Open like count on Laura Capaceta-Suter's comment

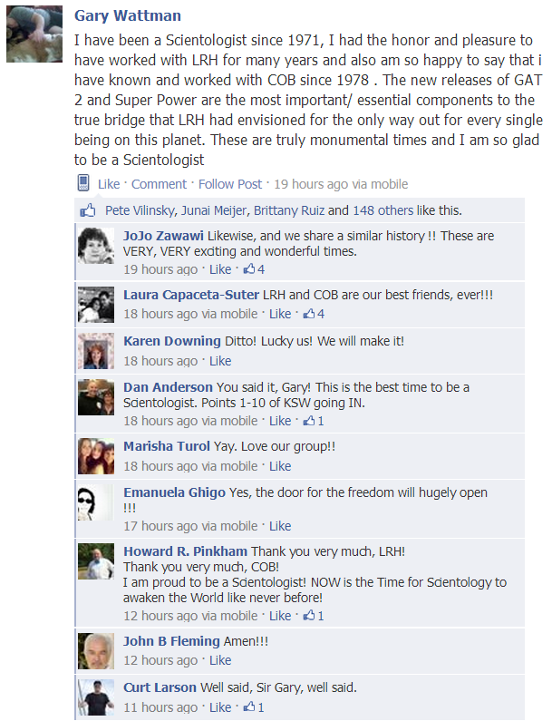[x=314, y=314]
